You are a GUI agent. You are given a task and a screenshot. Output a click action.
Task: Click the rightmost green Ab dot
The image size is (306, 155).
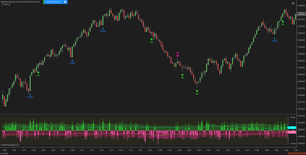(x=283, y=22)
